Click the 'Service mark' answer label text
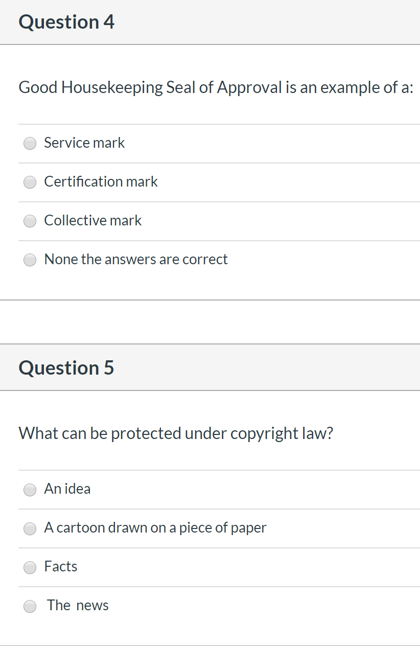The width and height of the screenshot is (420, 646). [84, 143]
